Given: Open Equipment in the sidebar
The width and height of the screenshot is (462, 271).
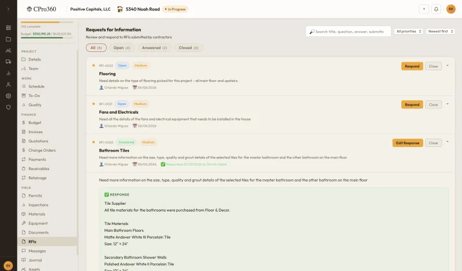Looking at the screenshot, I should [x=47, y=223].
